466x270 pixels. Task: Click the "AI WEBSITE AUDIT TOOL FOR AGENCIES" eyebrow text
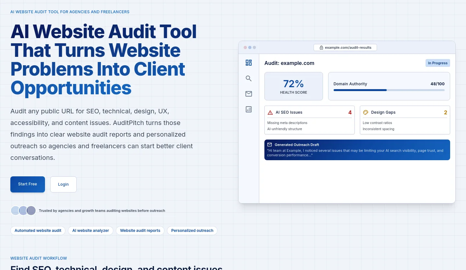[x=70, y=12]
